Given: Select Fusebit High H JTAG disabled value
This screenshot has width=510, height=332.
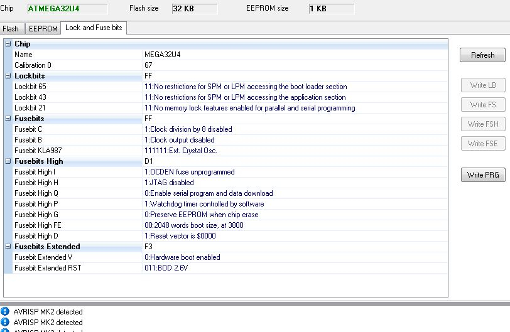Looking at the screenshot, I should point(295,183).
